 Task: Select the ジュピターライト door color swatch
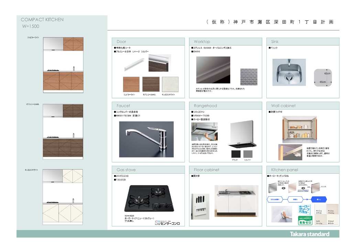[x=131, y=84]
